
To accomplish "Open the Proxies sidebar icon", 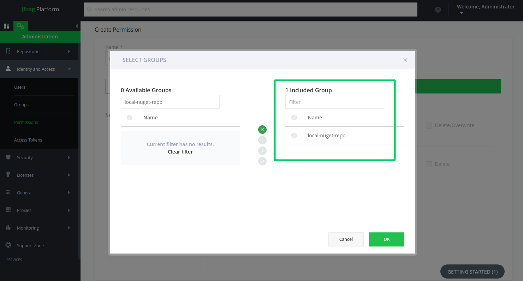I will (x=8, y=210).
